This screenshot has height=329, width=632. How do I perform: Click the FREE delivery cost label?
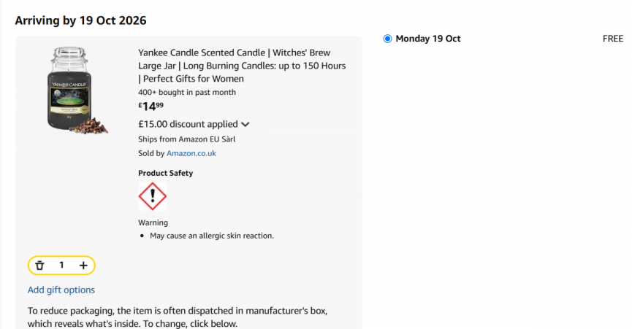tap(613, 39)
